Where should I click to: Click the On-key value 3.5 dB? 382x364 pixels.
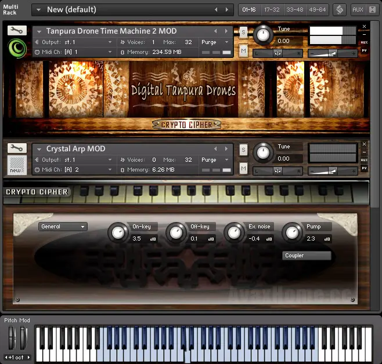coord(144,239)
